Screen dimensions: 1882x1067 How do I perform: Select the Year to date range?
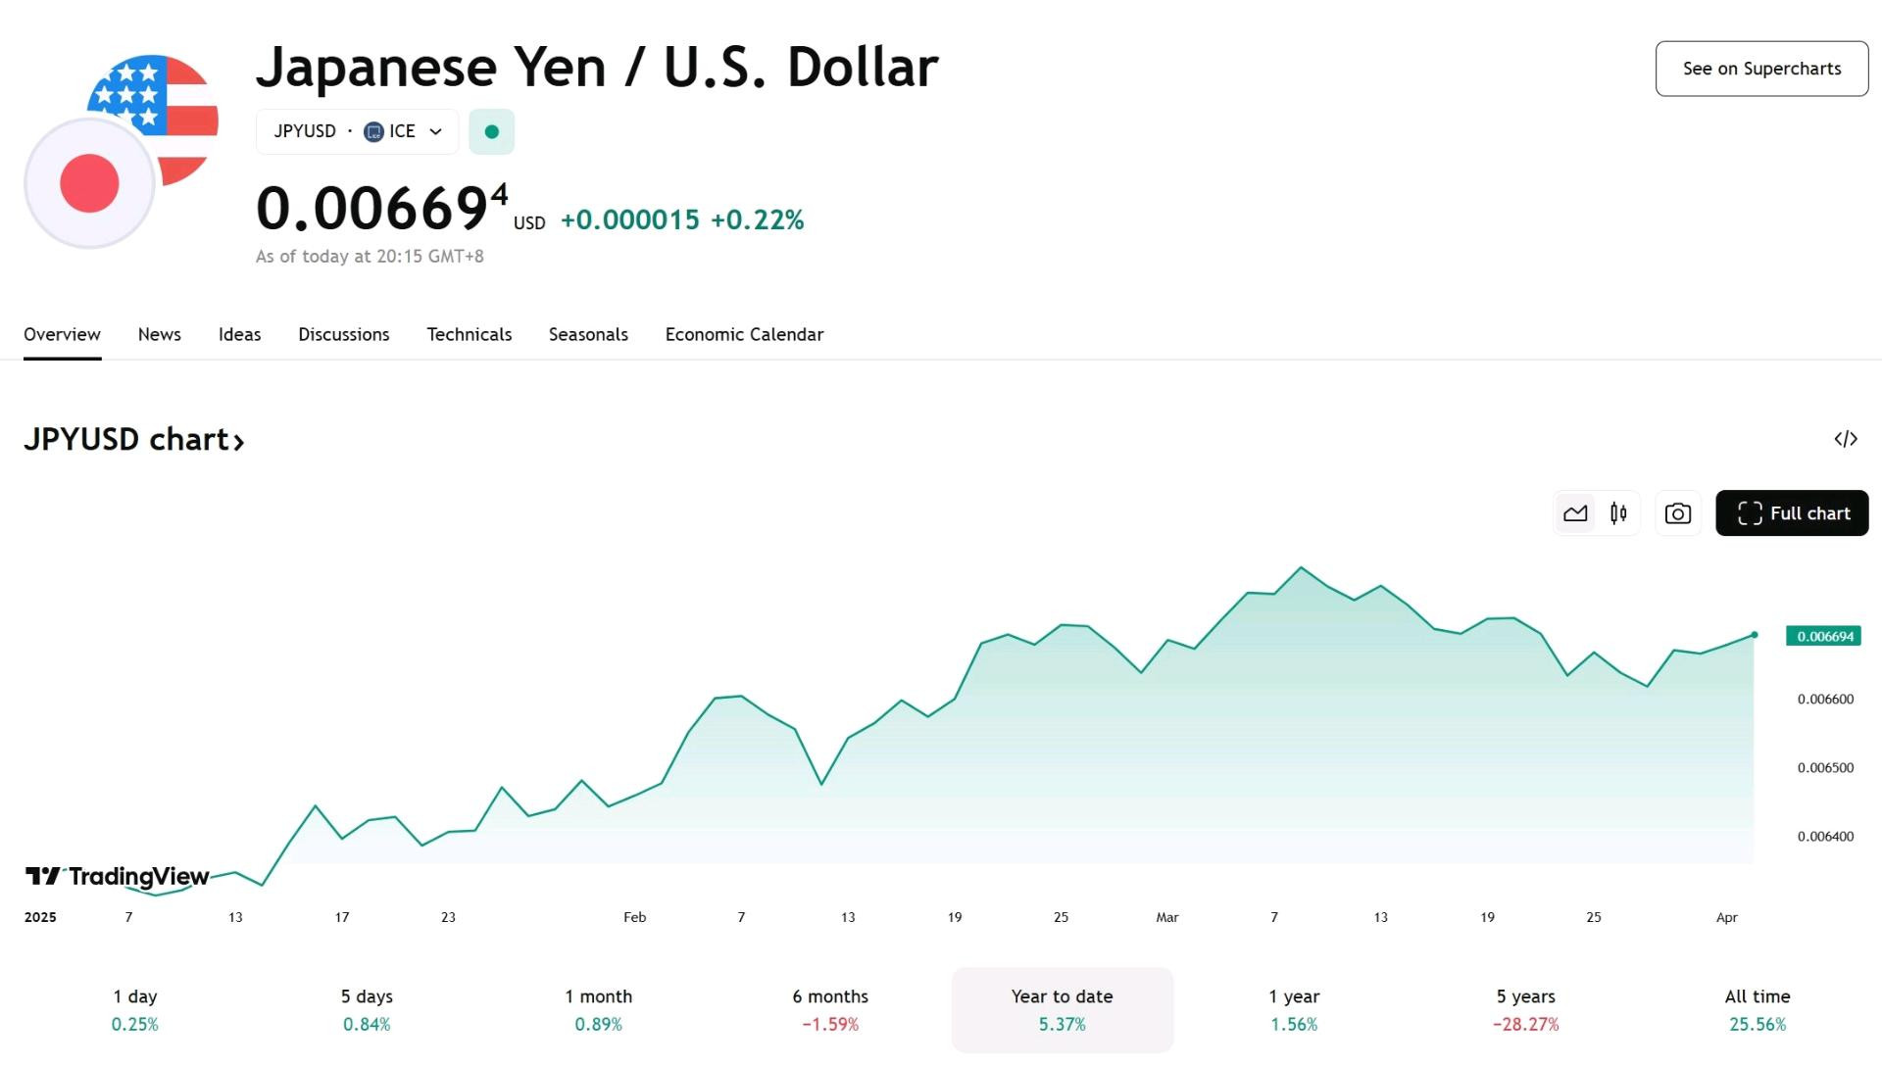1063,1010
